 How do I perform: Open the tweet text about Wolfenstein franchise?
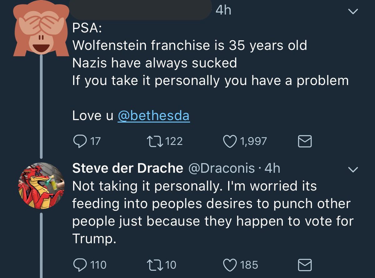(189, 46)
